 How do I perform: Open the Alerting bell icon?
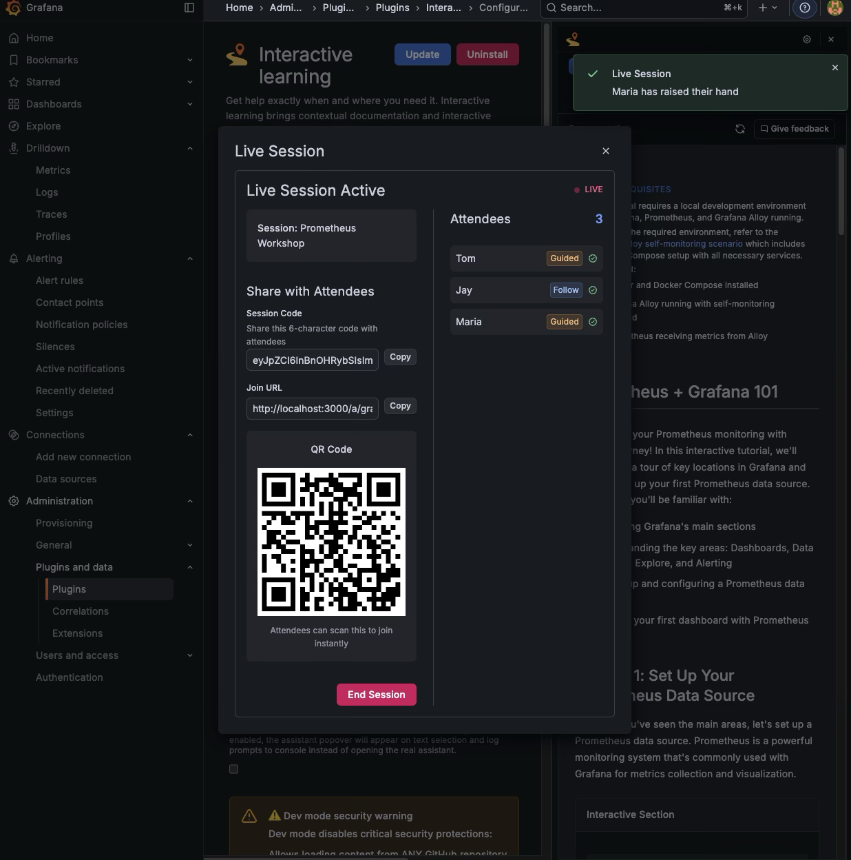click(x=14, y=258)
